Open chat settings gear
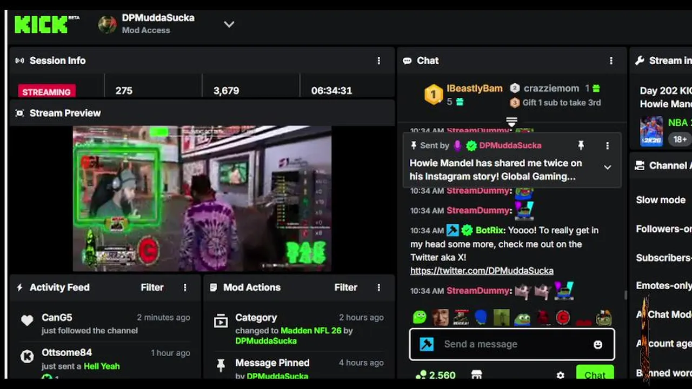Image resolution: width=692 pixels, height=389 pixels. (x=561, y=375)
